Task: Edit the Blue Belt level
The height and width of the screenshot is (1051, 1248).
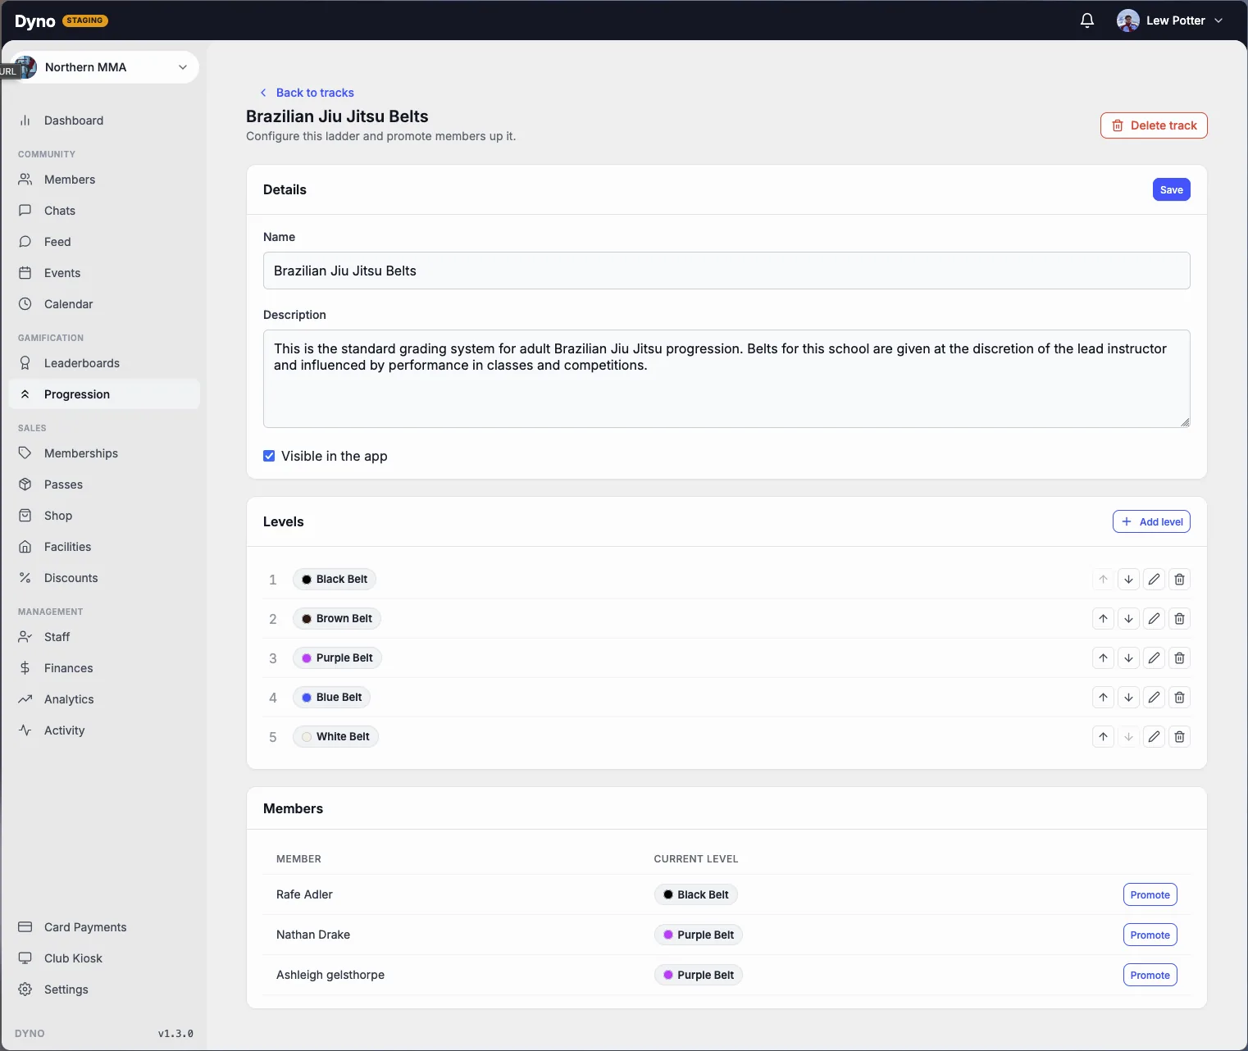Action: pos(1155,698)
